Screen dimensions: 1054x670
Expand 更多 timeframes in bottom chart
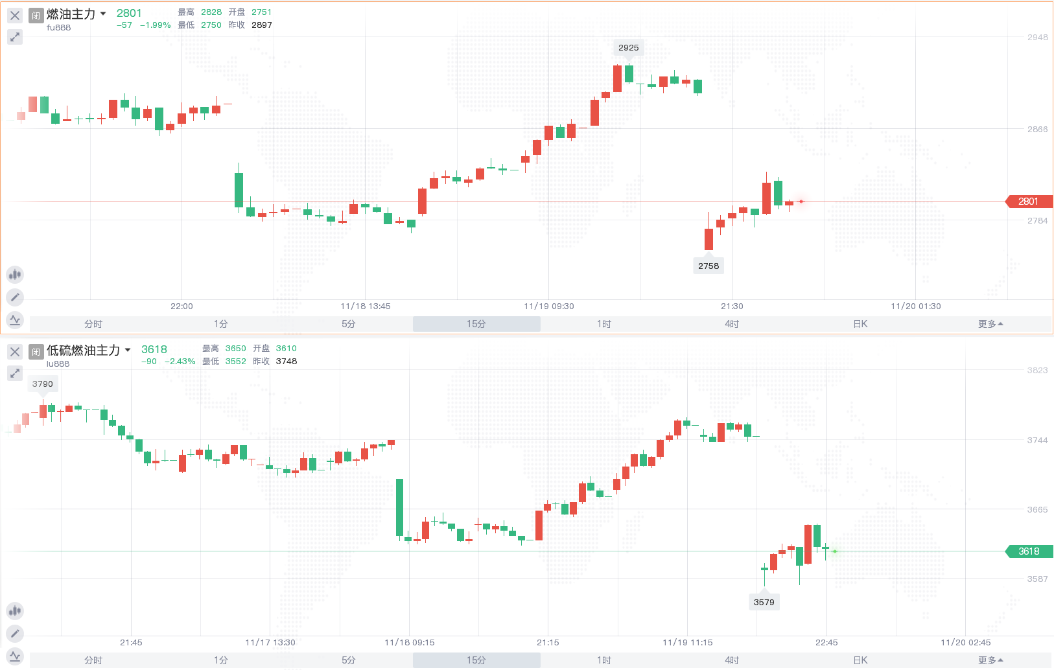click(x=990, y=660)
